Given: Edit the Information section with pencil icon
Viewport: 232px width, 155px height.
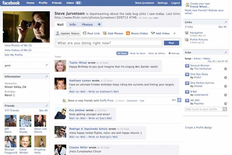Looking at the screenshot, I should [47, 76].
